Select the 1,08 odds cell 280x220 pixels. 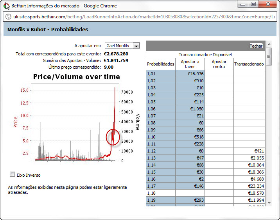tap(161, 123)
